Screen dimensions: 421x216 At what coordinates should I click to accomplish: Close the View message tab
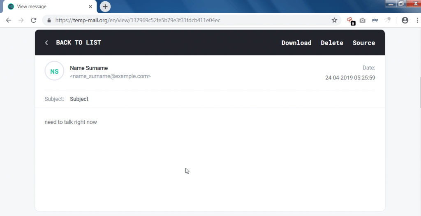click(90, 7)
